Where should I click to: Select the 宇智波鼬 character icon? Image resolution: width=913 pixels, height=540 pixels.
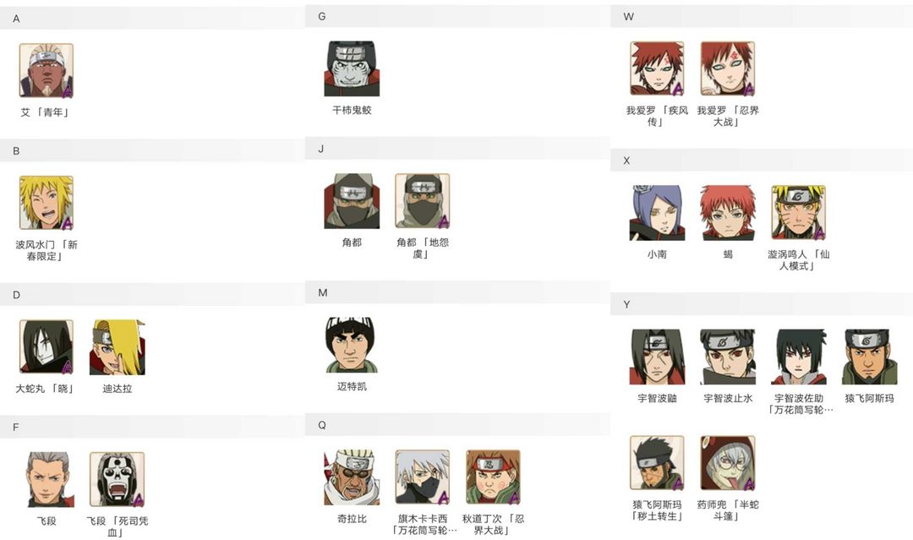[x=657, y=356]
